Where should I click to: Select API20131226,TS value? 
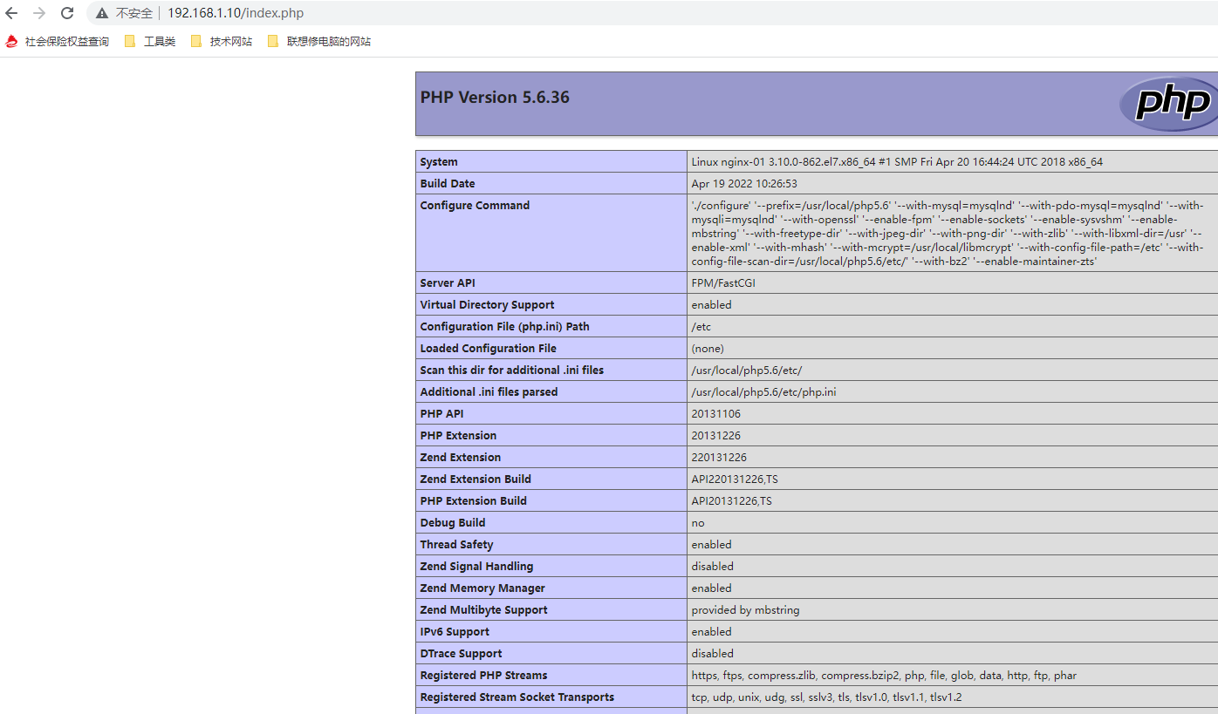pos(732,501)
